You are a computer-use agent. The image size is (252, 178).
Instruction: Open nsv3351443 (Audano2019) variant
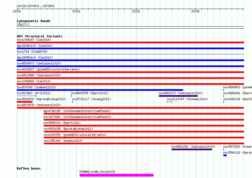click(x=63, y=141)
